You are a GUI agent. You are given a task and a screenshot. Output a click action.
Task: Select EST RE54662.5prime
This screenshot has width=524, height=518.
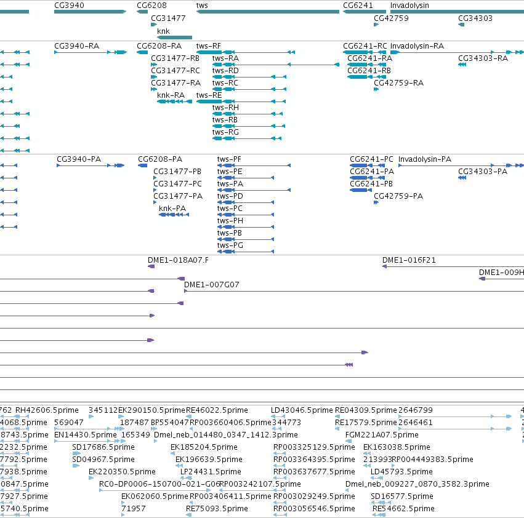point(403,509)
